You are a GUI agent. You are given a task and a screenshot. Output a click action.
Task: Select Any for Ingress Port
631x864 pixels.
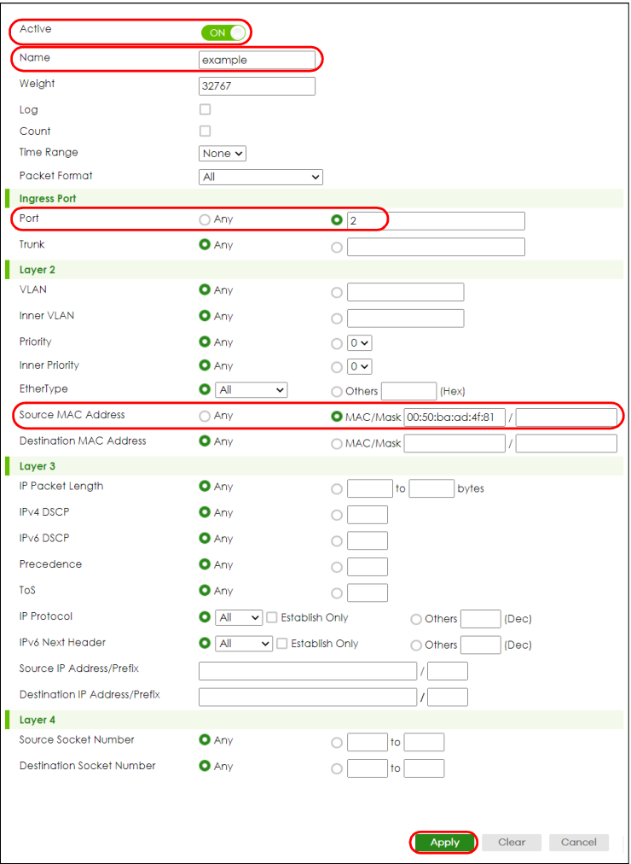pos(205,220)
